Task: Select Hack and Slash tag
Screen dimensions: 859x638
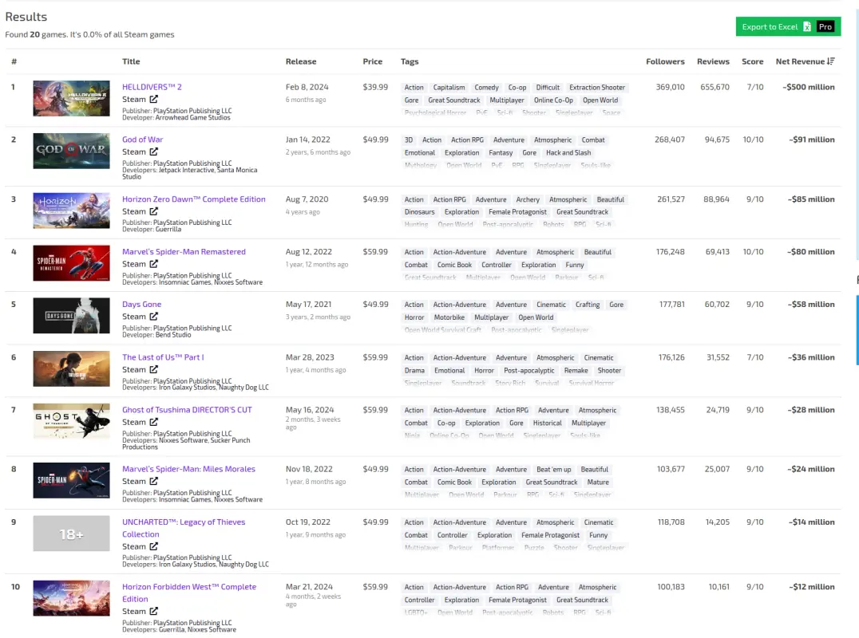Action: [x=568, y=152]
